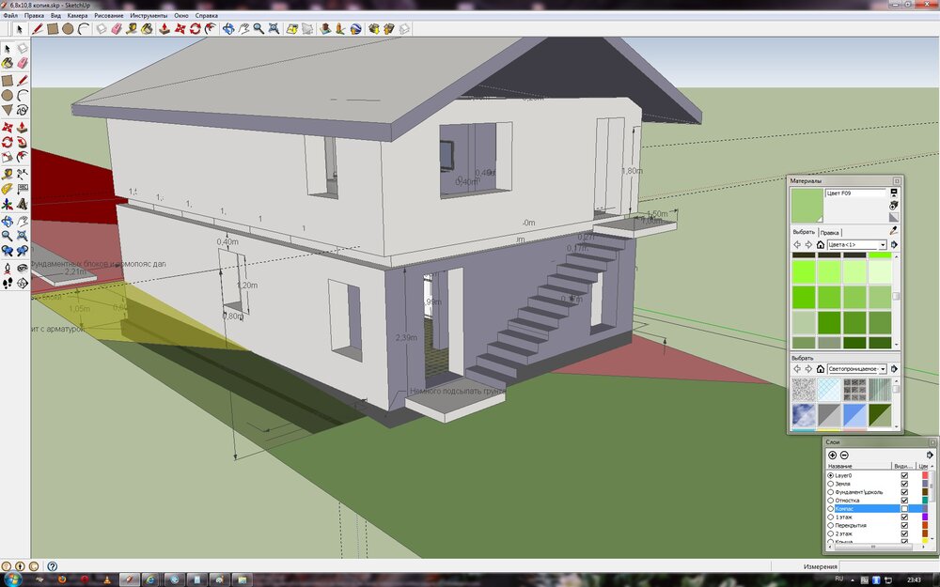Set 1 этаж as the active layer
940x587 pixels.
coord(830,517)
